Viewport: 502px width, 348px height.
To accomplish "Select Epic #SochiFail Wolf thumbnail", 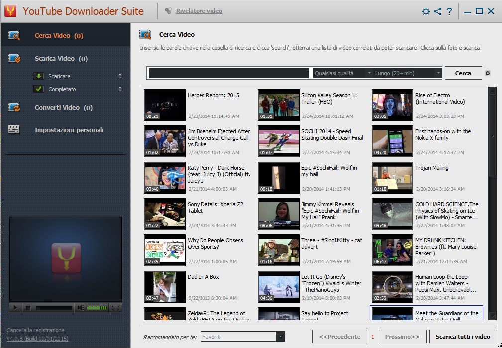I will (279, 178).
